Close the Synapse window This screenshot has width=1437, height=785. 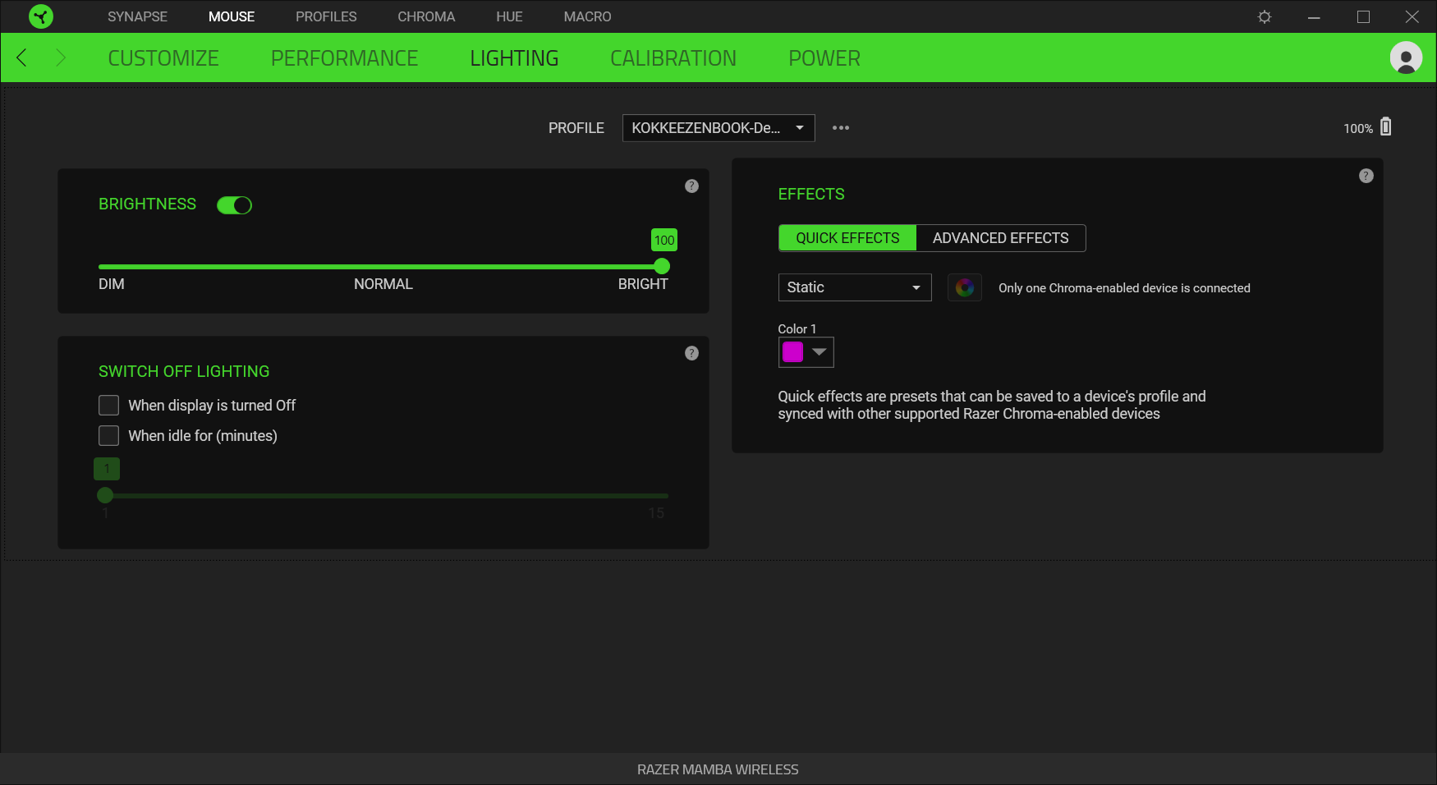click(x=1412, y=16)
